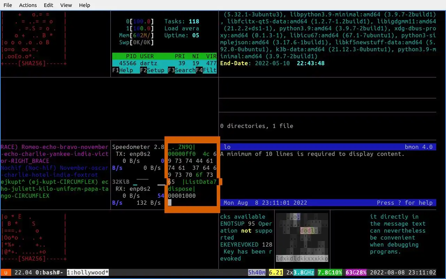
Task: Click the 7.8G memory size indicator
Action: pyautogui.click(x=325, y=272)
